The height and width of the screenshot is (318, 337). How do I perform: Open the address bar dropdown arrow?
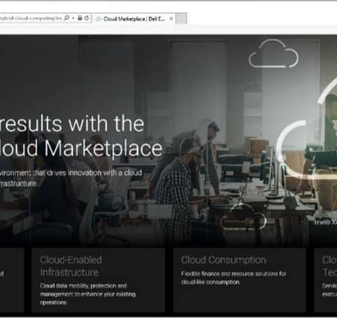coord(73,18)
